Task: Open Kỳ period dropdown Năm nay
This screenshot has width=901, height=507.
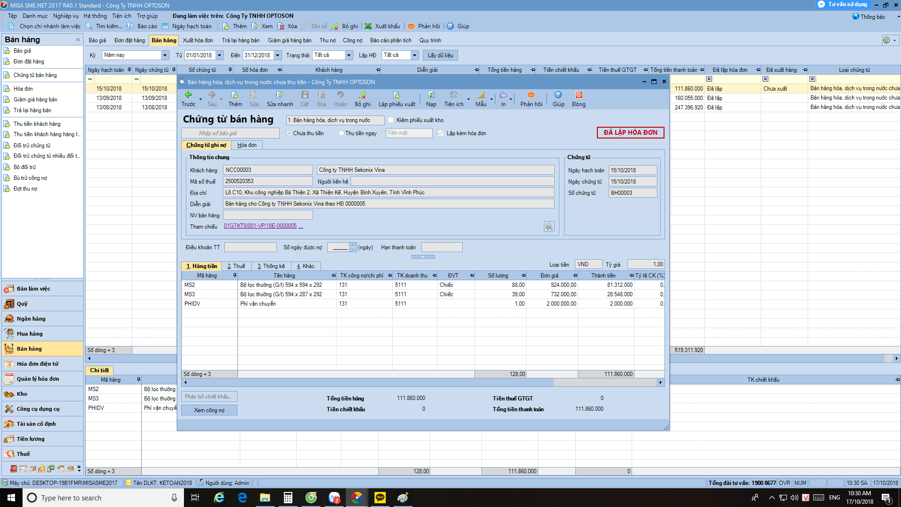Action: tap(165, 55)
